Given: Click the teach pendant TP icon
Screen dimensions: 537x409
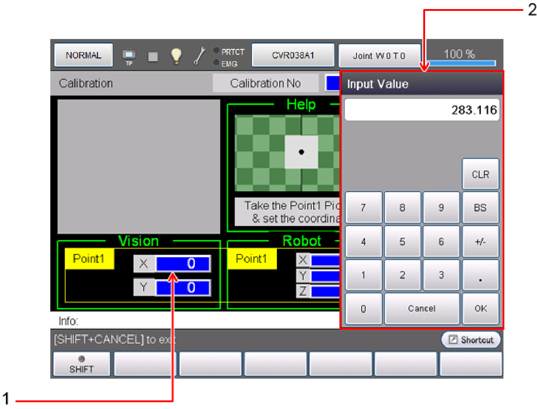Looking at the screenshot, I should (129, 56).
